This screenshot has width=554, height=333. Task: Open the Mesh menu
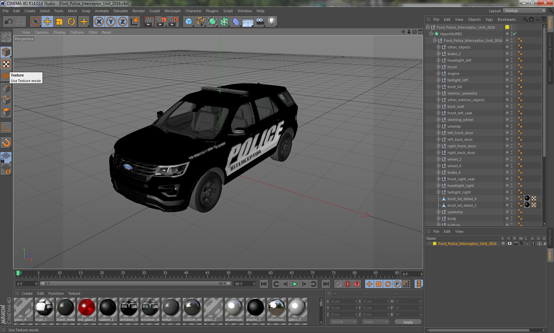pos(73,11)
